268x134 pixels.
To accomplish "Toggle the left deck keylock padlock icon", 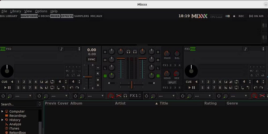I will [x=79, y=75].
